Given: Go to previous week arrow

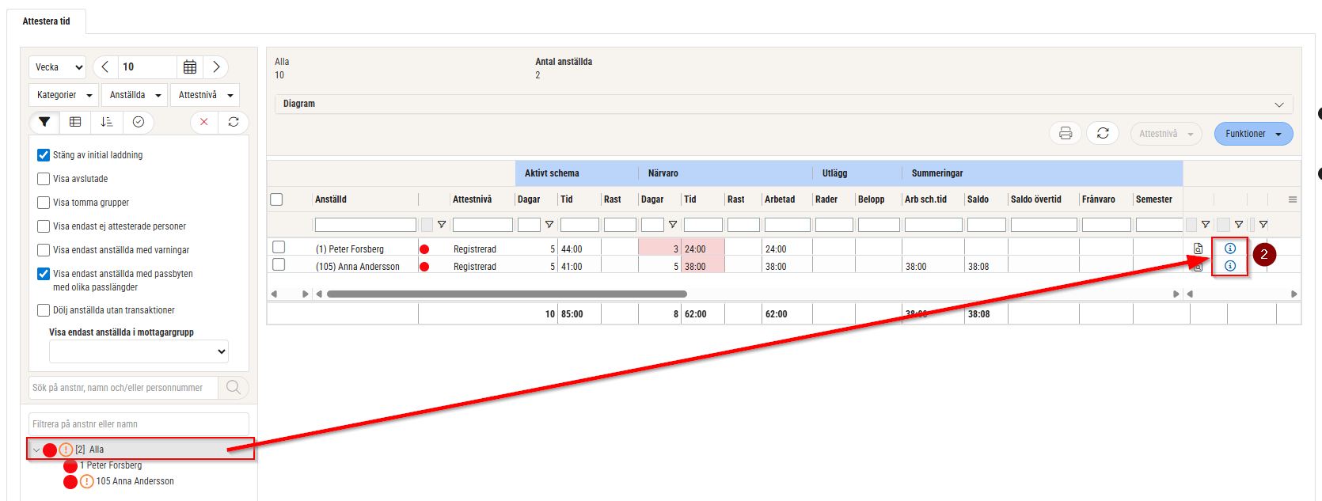Looking at the screenshot, I should (105, 67).
